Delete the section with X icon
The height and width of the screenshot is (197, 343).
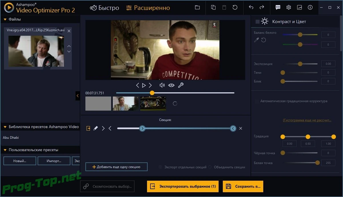pyautogui.click(x=240, y=128)
